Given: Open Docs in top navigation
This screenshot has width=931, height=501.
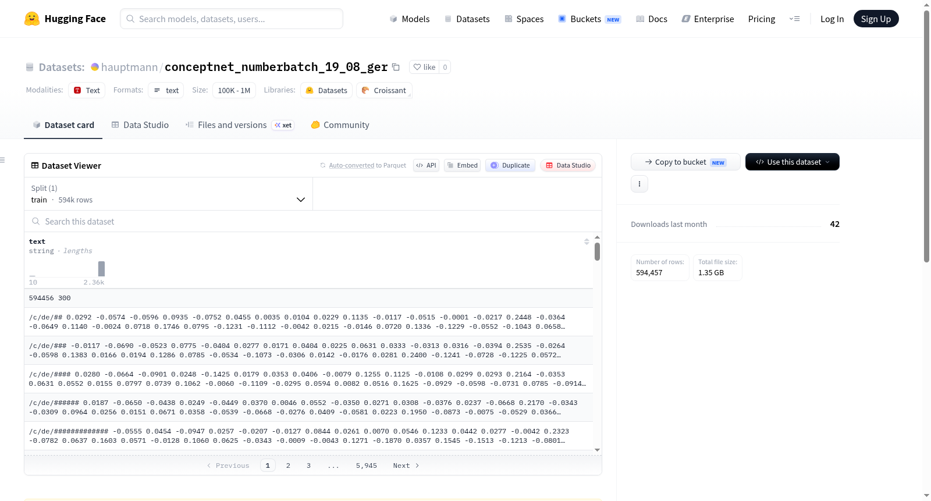Looking at the screenshot, I should coord(652,19).
